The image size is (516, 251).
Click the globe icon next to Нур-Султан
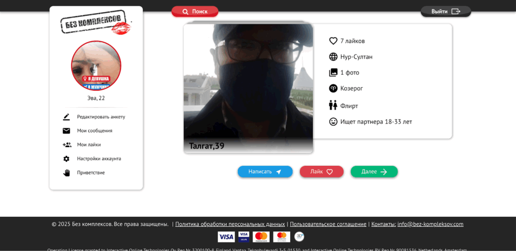[333, 57]
